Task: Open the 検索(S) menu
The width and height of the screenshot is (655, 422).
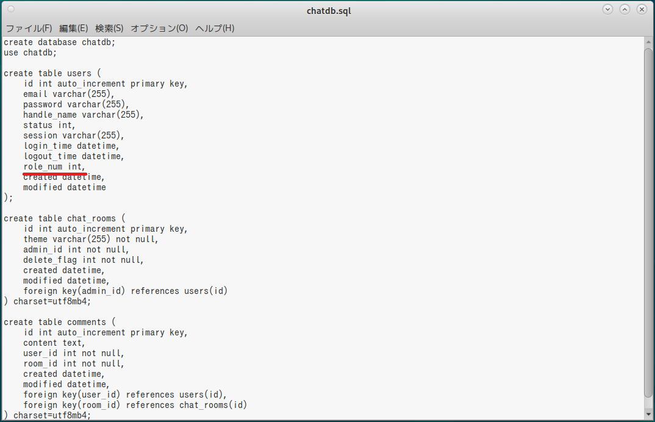Action: click(x=109, y=28)
